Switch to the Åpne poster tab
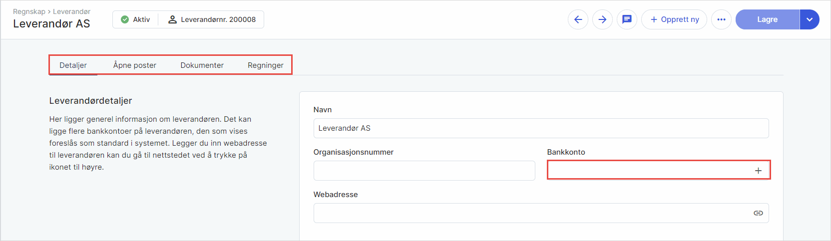 point(134,65)
